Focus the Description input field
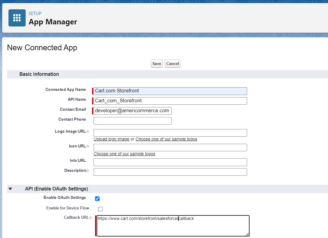This screenshot has height=238, width=328. (x=170, y=172)
